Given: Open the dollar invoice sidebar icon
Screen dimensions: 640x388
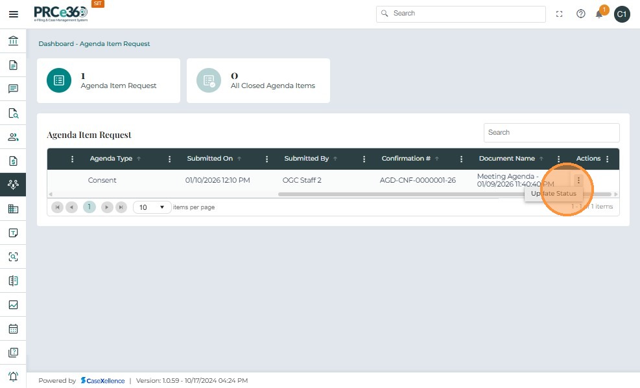Looking at the screenshot, I should point(13,161).
